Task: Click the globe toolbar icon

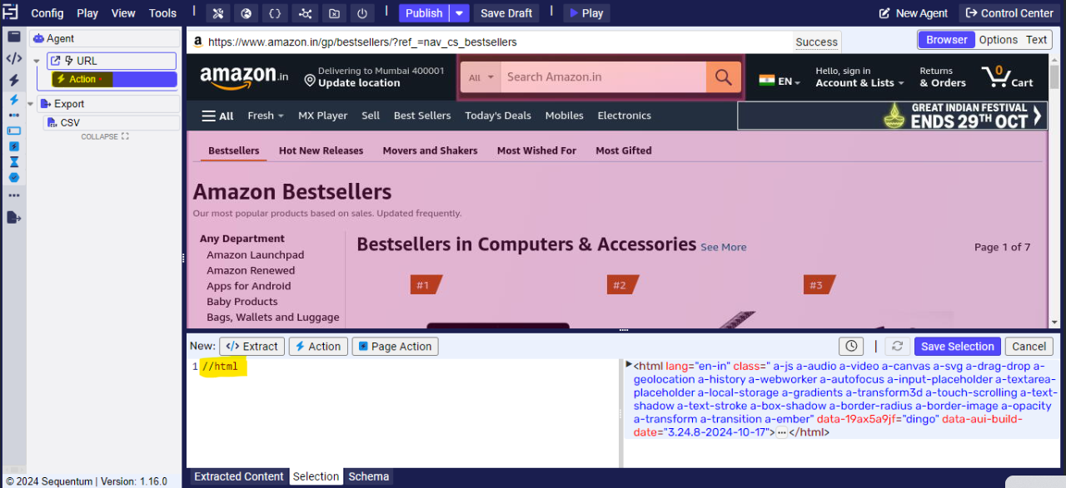Action: 246,13
